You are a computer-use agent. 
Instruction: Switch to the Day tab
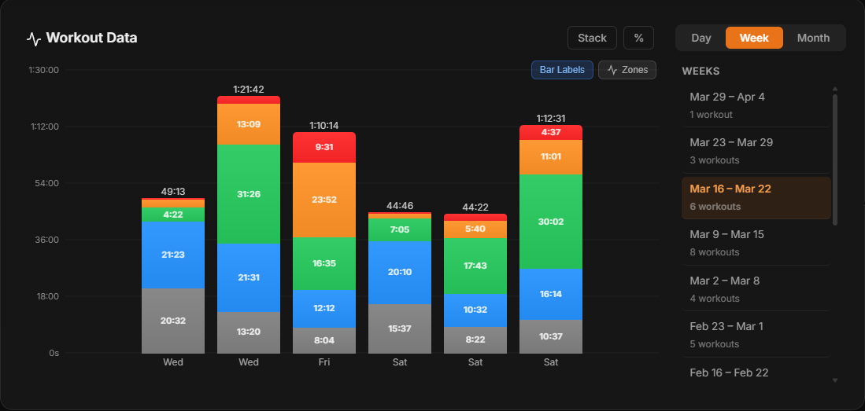click(701, 38)
